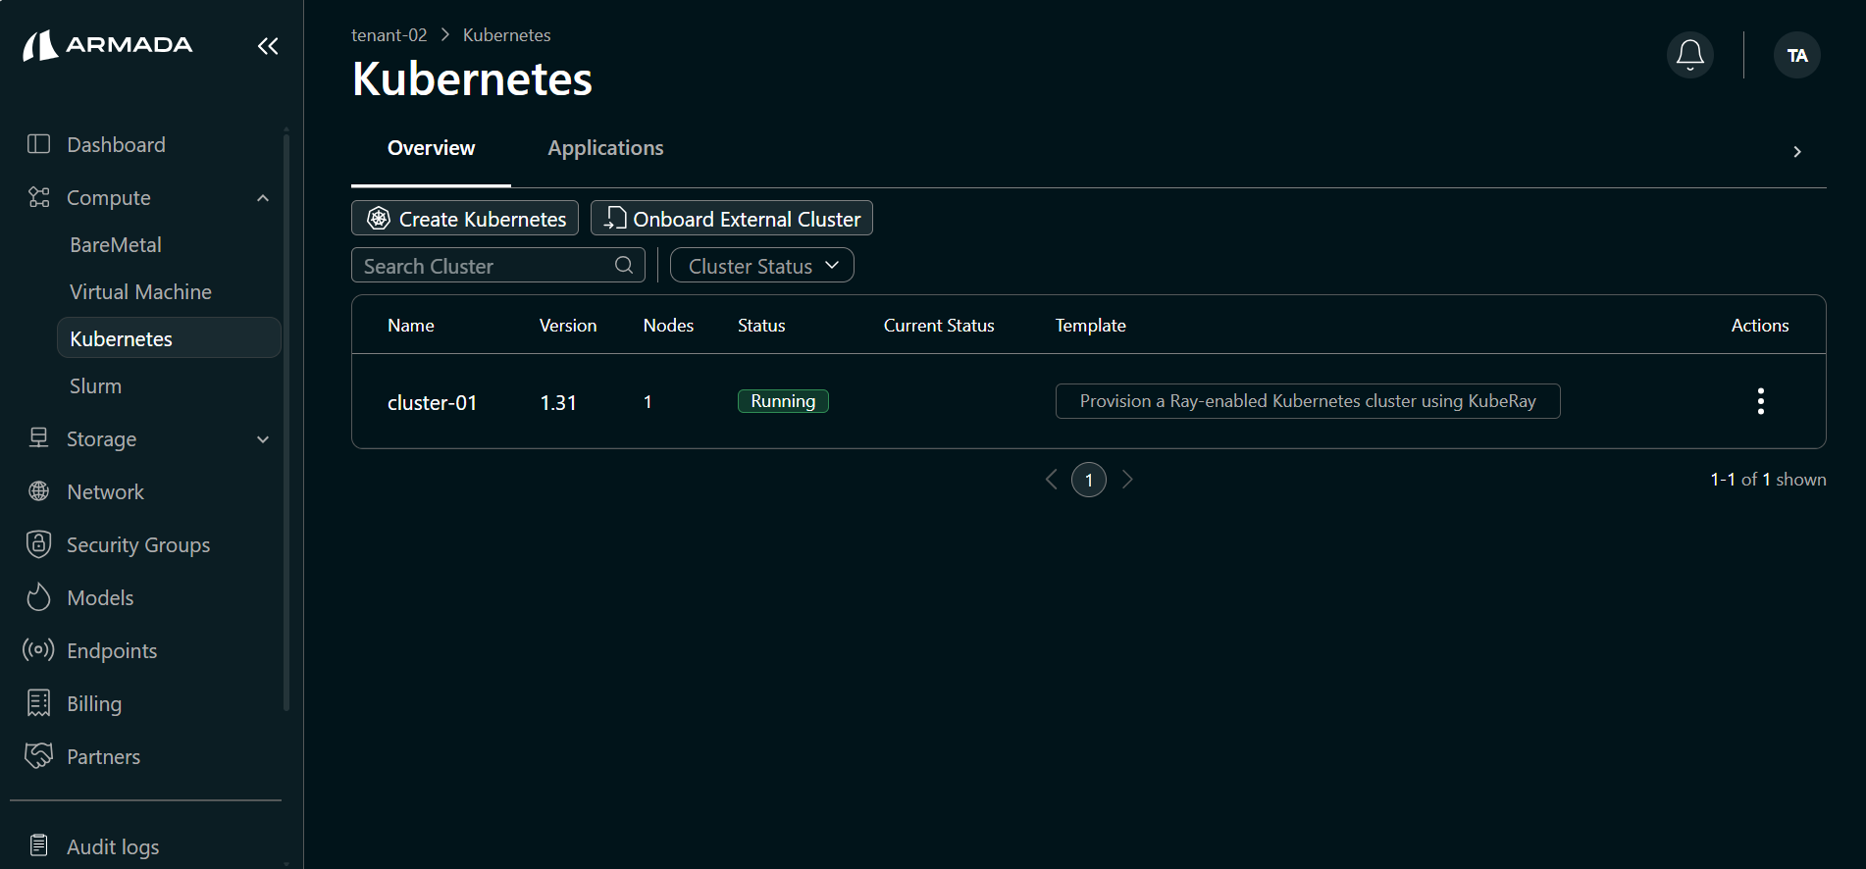Click the Storage icon in sidebar
The image size is (1866, 869).
(39, 438)
